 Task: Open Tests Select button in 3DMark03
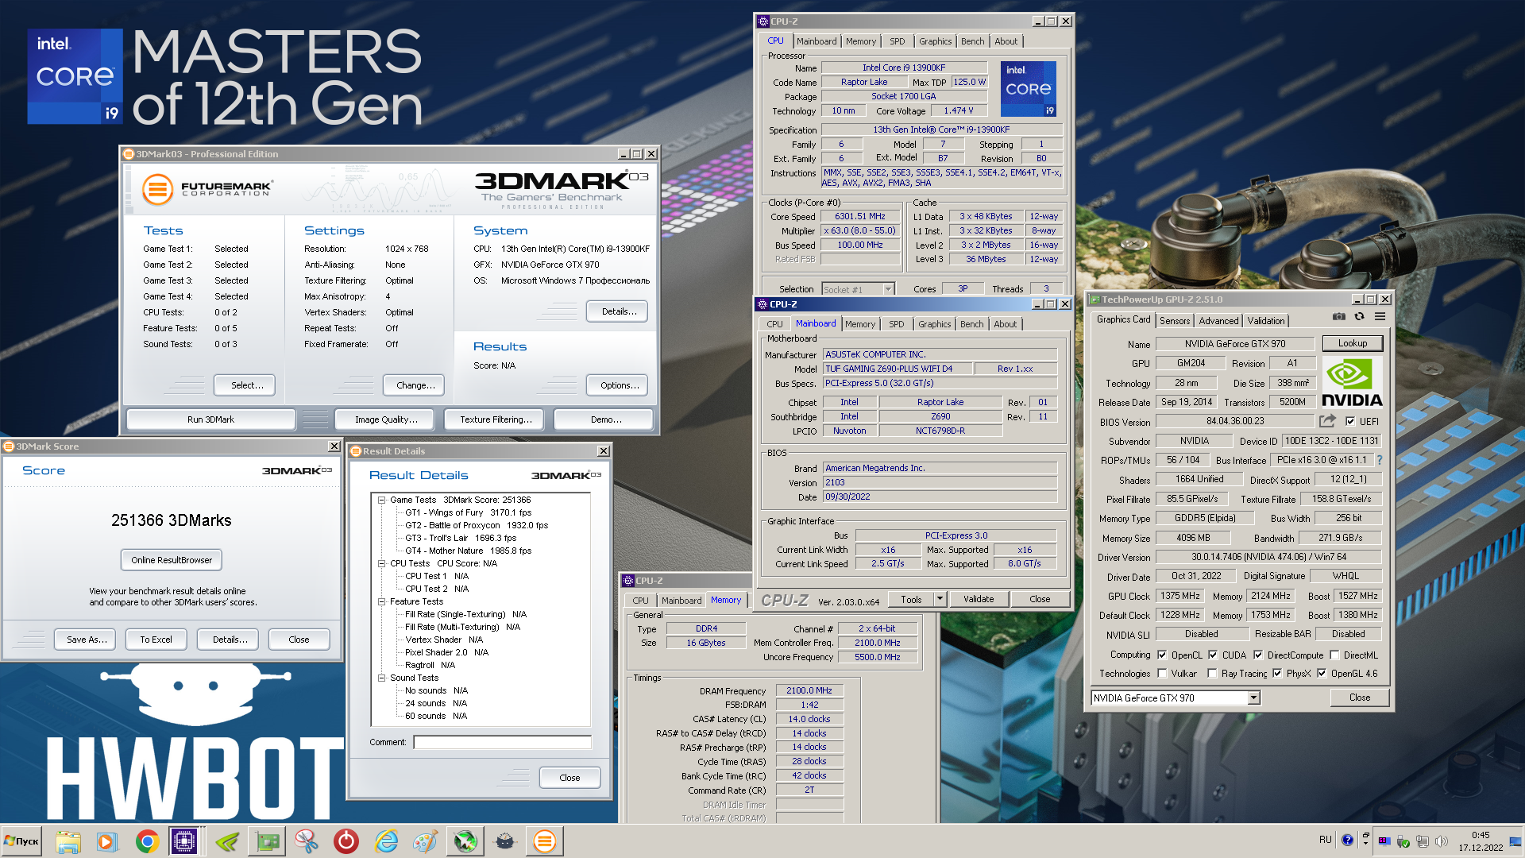(x=245, y=385)
